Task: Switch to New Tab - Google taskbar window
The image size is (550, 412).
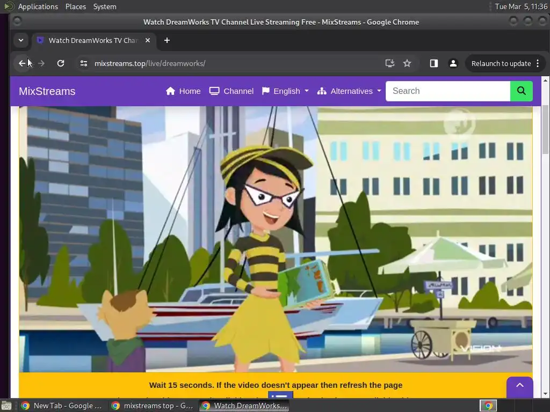Action: pyautogui.click(x=62, y=406)
